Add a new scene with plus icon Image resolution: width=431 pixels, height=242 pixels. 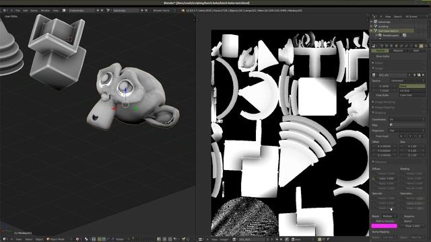(x=142, y=11)
